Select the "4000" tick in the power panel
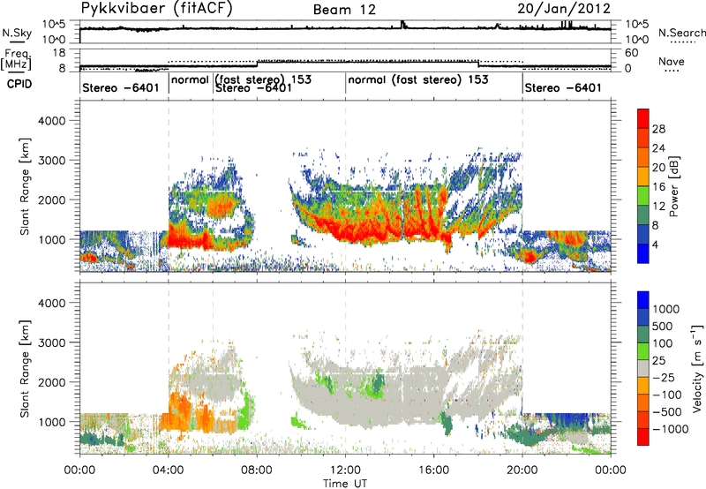The width and height of the screenshot is (706, 489). pyautogui.click(x=51, y=121)
